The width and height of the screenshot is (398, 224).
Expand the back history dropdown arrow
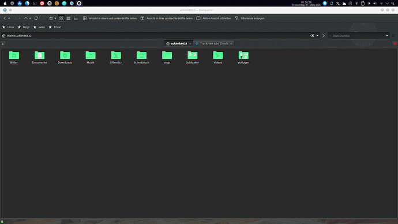tap(9, 18)
